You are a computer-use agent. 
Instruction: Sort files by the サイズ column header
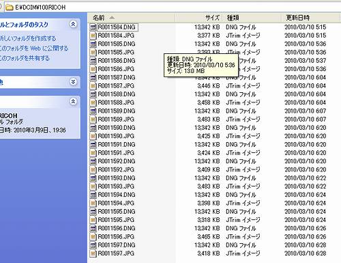(198, 18)
